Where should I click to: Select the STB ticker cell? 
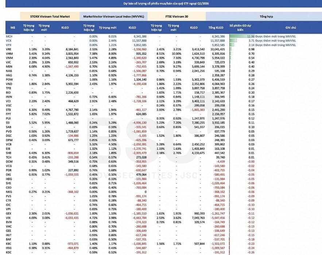coord(8,110)
